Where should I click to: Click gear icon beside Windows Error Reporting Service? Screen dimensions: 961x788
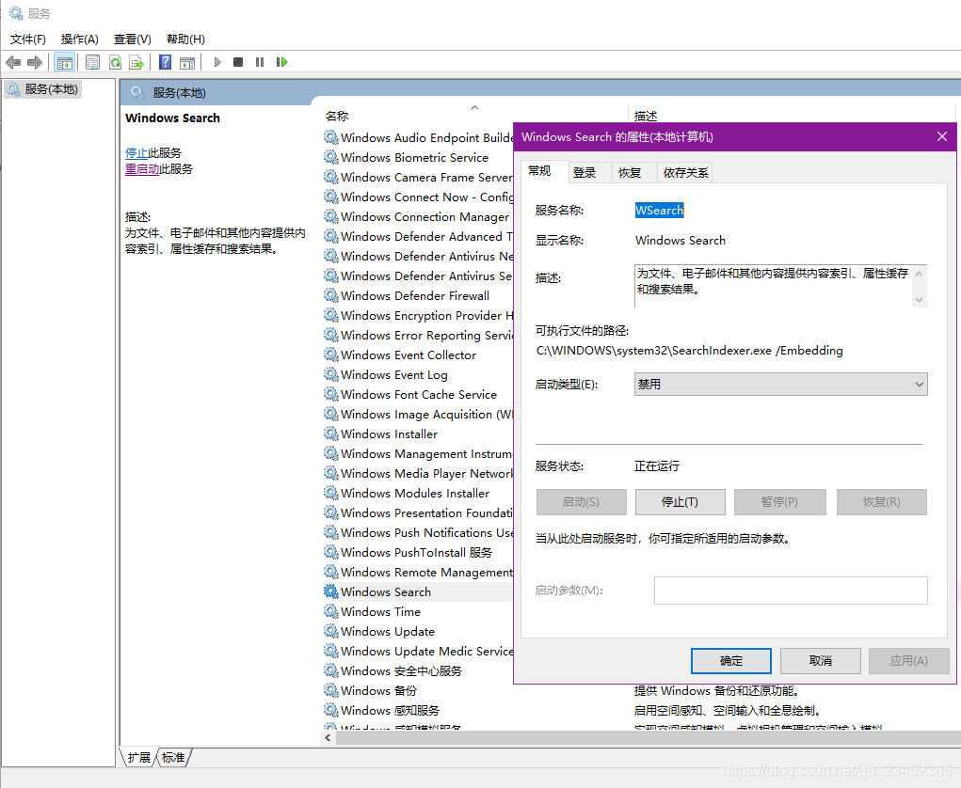331,335
